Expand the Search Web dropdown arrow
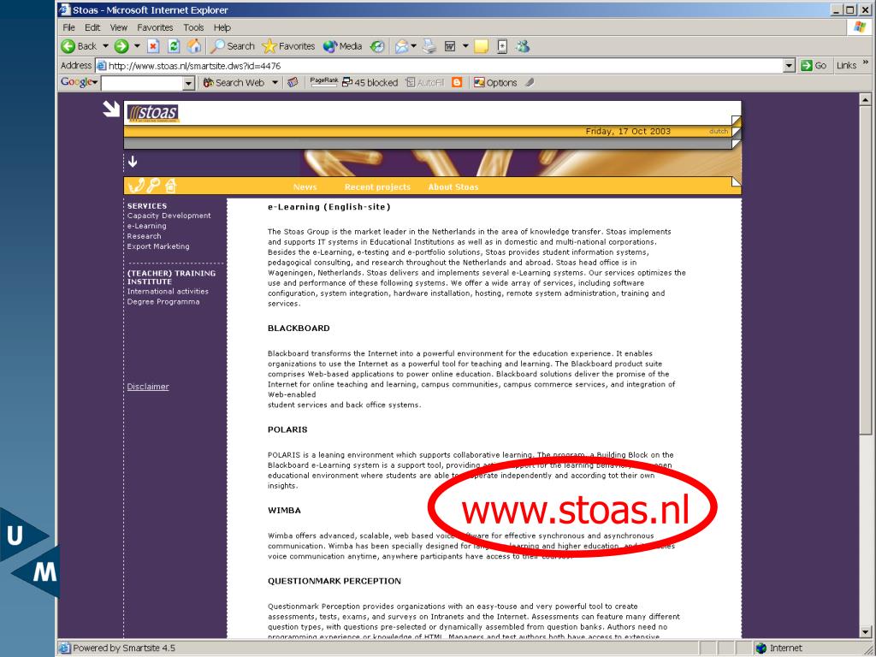 coord(275,83)
